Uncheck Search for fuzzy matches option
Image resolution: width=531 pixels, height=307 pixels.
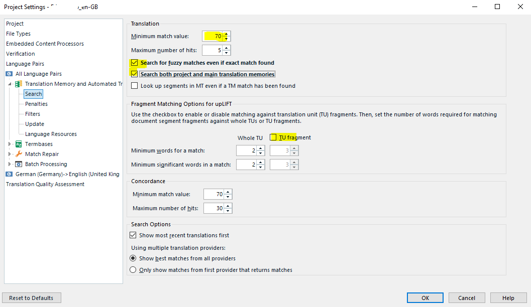click(x=134, y=63)
